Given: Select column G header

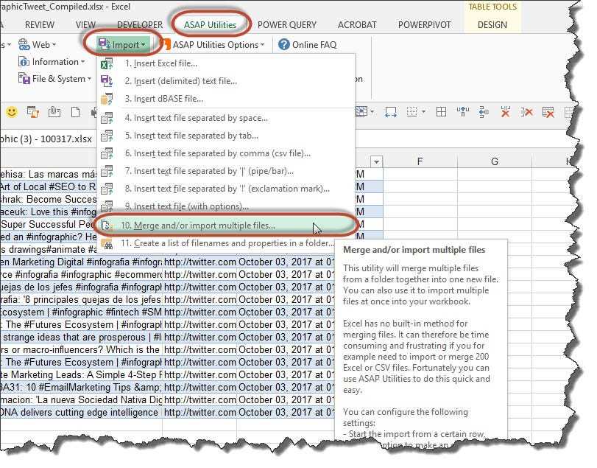Looking at the screenshot, I should pos(494,161).
